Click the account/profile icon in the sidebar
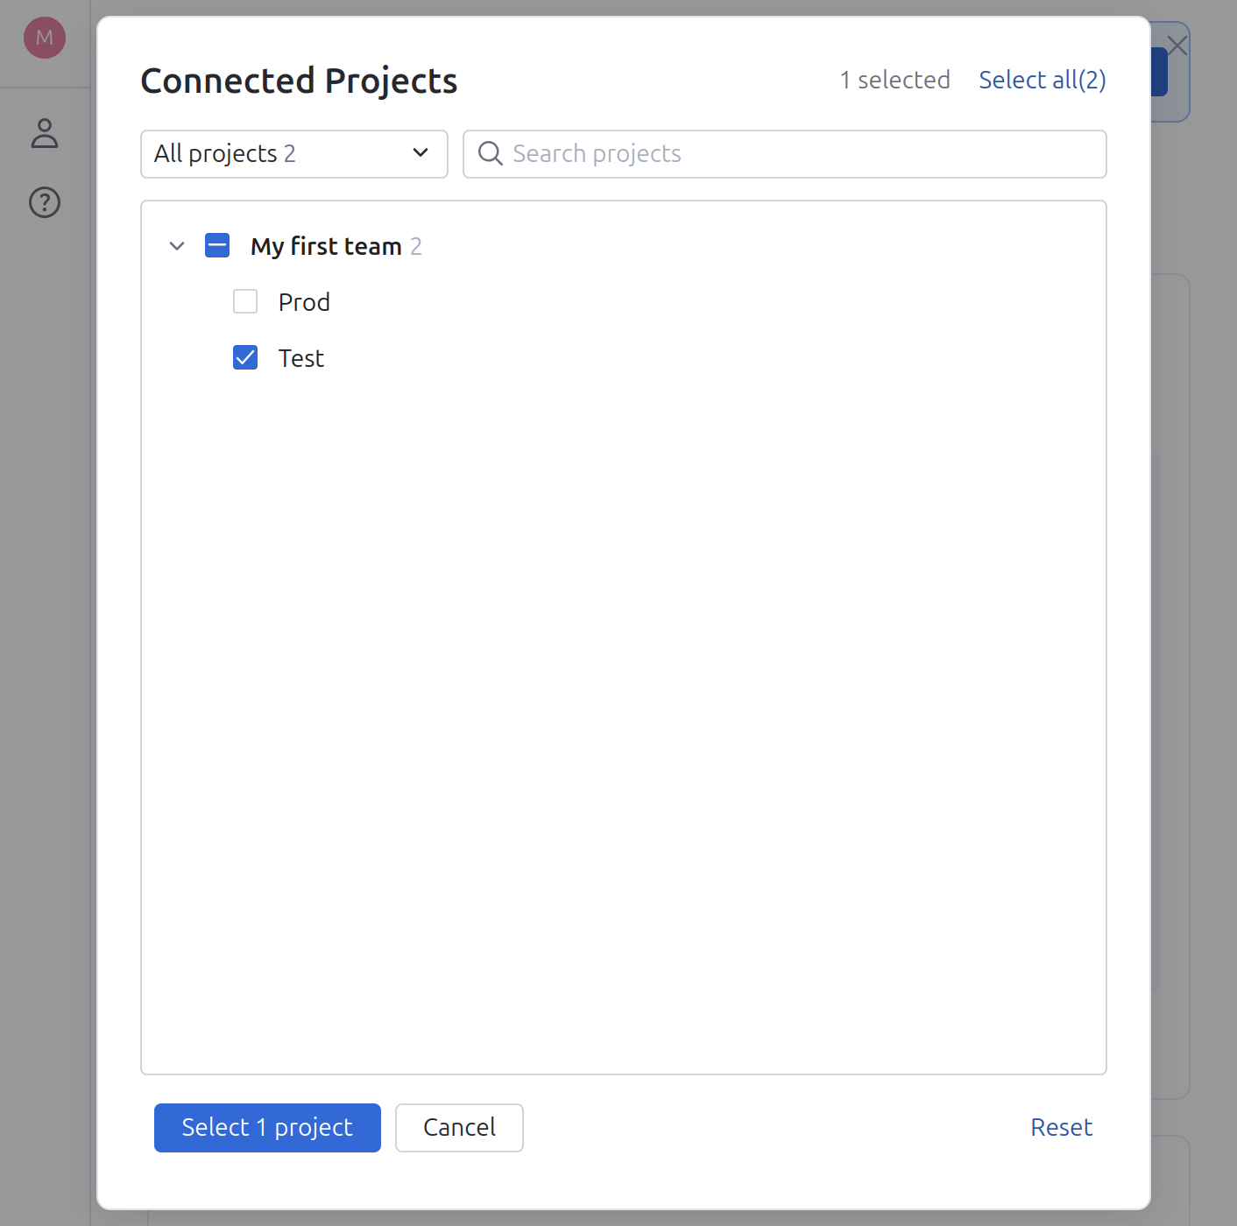The width and height of the screenshot is (1237, 1226). 44,133
